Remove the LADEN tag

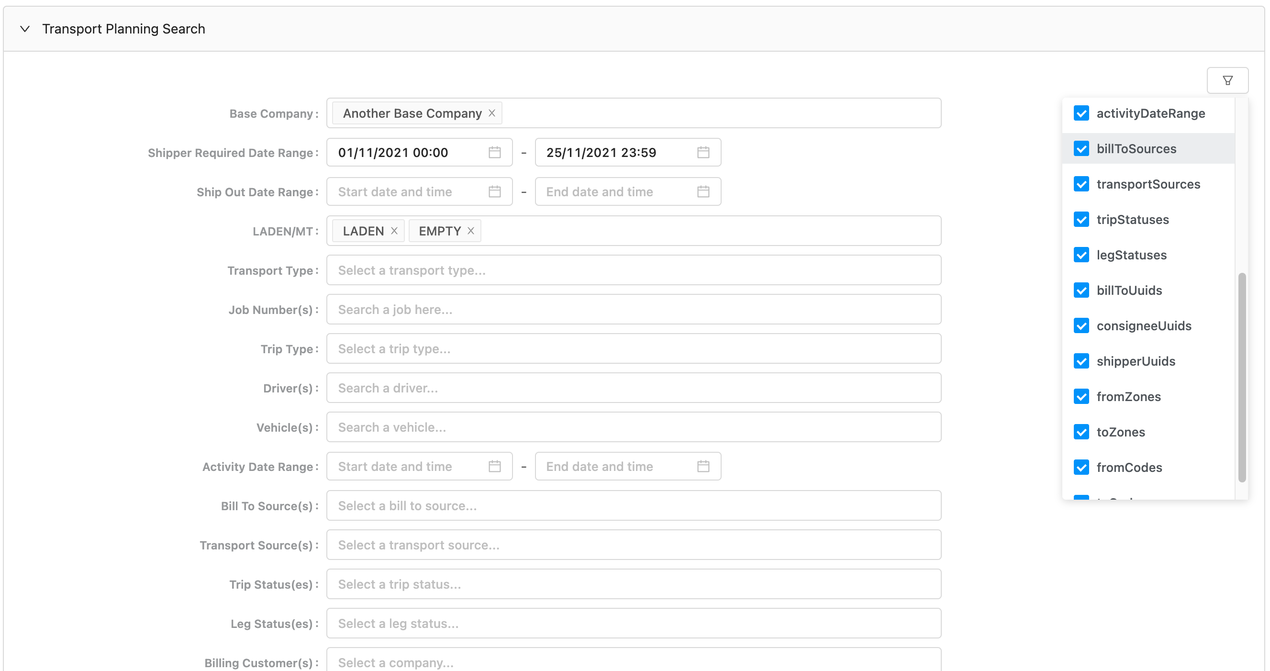tap(394, 231)
